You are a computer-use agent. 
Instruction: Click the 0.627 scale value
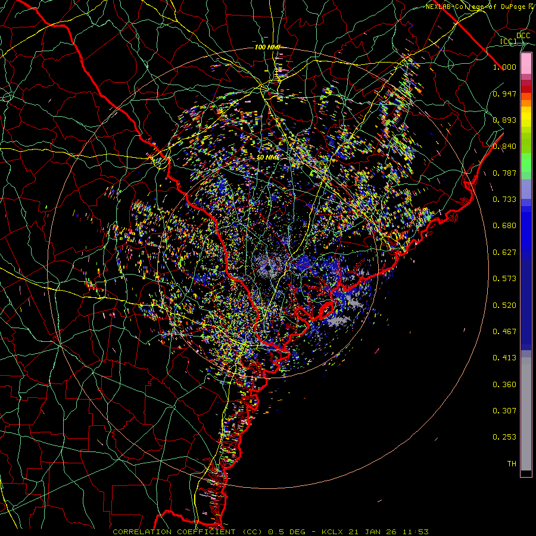pyautogui.click(x=504, y=253)
